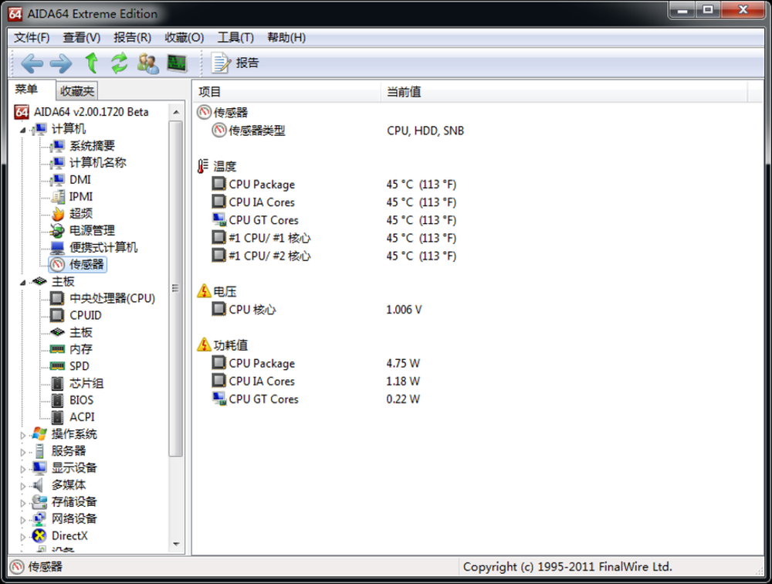The image size is (772, 584).
Task: Click the 存储设备 drive icon
Action: [39, 501]
